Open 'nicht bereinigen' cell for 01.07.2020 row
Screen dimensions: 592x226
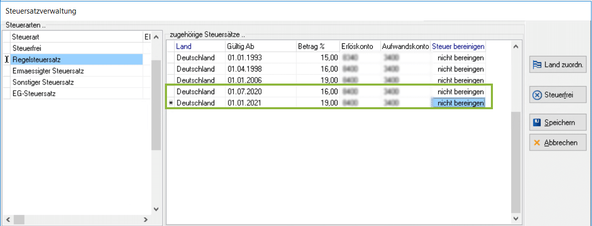[x=458, y=92]
